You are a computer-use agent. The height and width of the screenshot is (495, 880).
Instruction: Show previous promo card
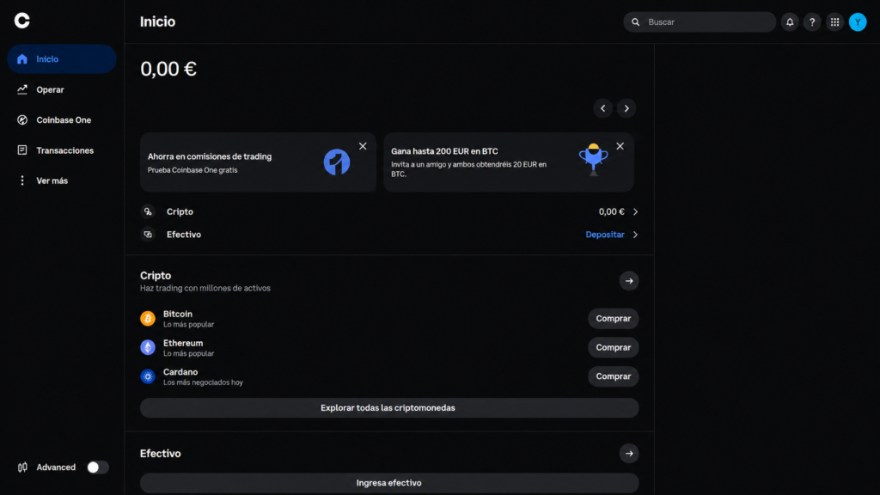(602, 108)
